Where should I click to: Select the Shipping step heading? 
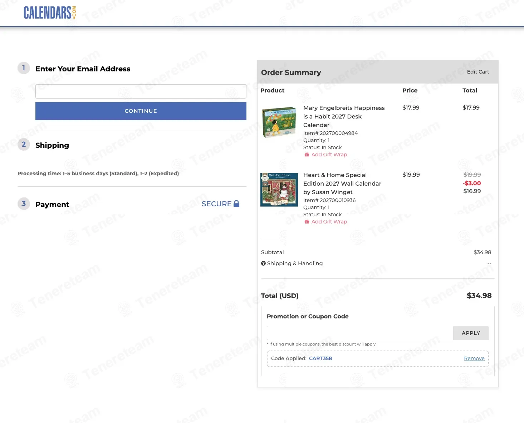52,145
